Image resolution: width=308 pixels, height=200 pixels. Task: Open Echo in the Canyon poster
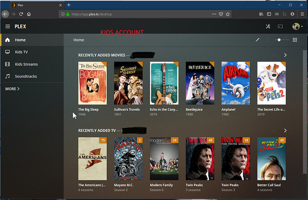(164, 83)
